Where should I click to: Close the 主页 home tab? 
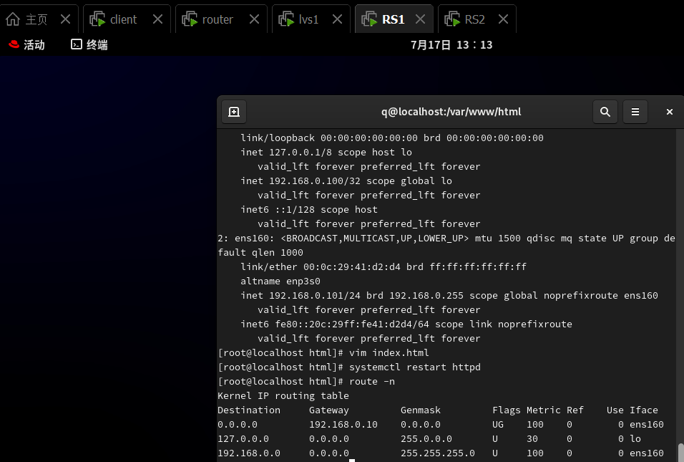pyautogui.click(x=65, y=19)
